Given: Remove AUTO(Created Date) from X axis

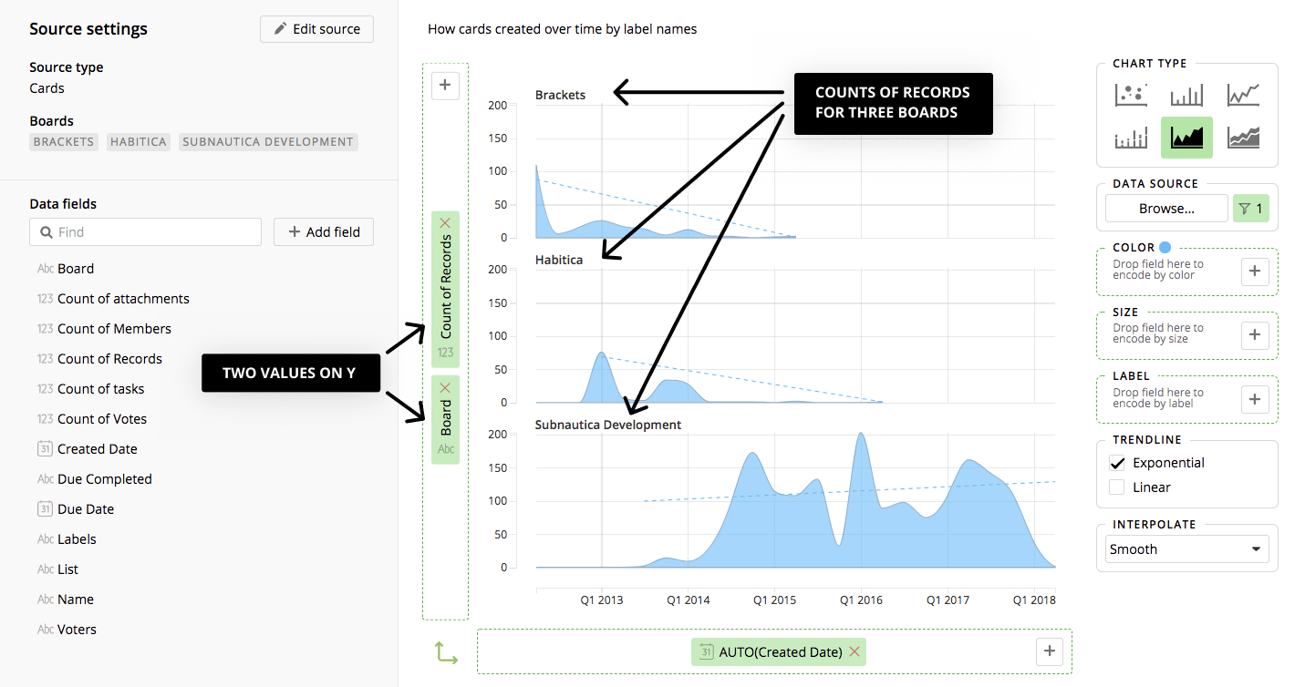Looking at the screenshot, I should 854,651.
